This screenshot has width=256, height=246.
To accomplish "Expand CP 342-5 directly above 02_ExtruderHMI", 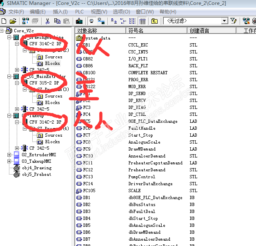I will 17,148.
